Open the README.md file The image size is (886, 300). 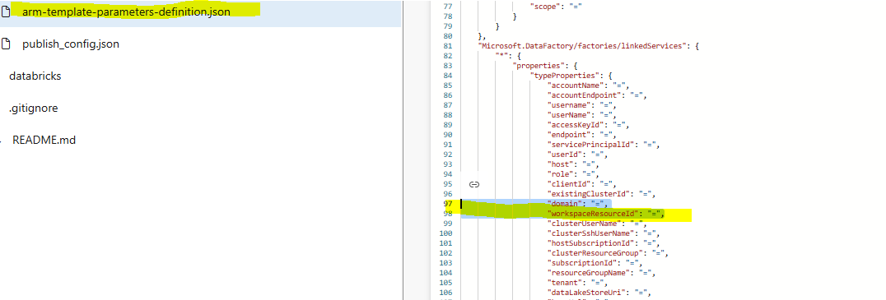(44, 141)
